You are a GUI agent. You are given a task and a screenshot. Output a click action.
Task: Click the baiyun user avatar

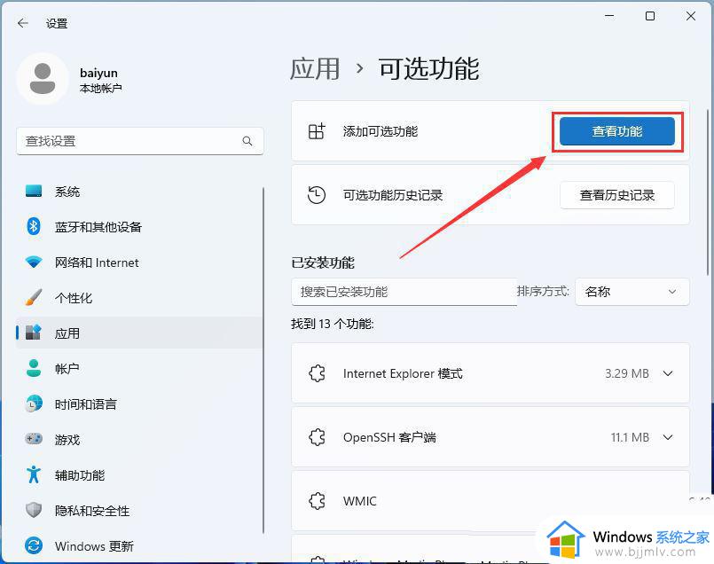tap(43, 79)
